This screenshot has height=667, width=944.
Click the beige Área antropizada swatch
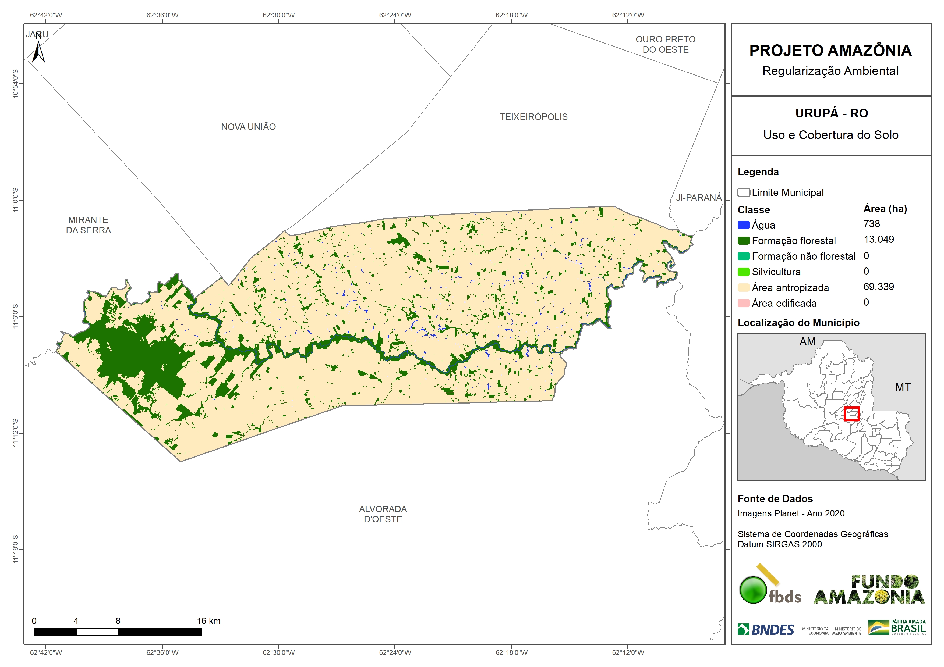743,287
